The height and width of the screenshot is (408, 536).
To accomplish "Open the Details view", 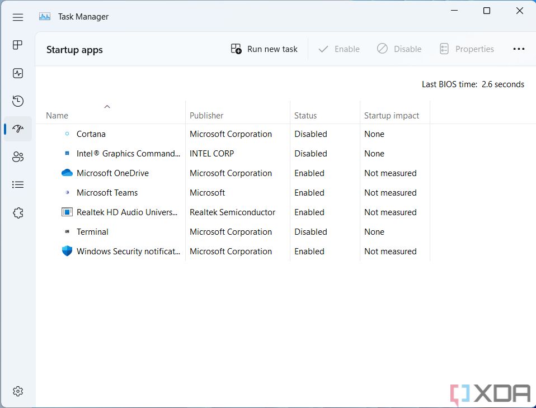I will [17, 184].
